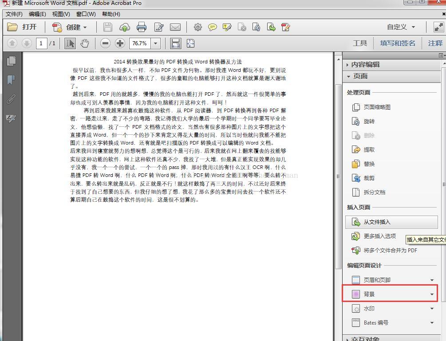Open the 视图(V) menu
Screen dimensions: 446x341
(x=61, y=14)
